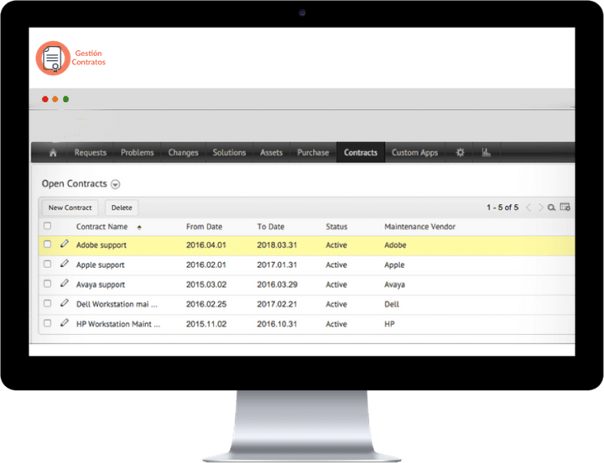604x463 pixels.
Task: Edit the Dell Workstation contract pencil
Action: 65,302
